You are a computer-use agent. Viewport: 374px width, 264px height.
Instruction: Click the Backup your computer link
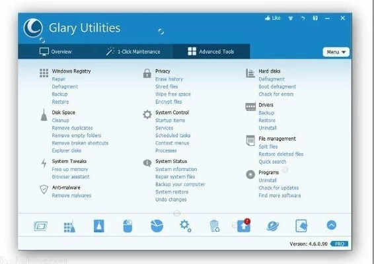click(x=180, y=184)
